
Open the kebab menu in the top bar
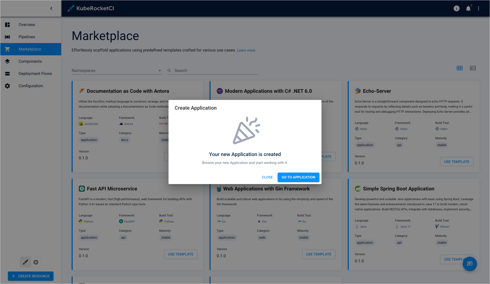[479, 8]
